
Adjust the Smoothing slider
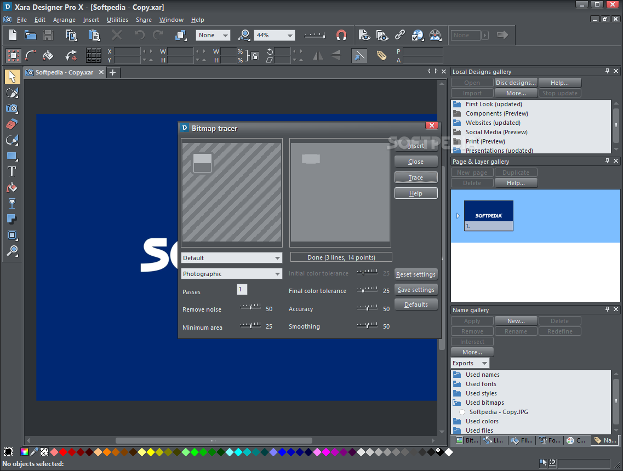[367, 325]
